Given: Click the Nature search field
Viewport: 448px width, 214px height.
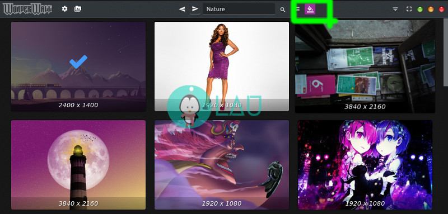Looking at the screenshot, I should click(239, 9).
